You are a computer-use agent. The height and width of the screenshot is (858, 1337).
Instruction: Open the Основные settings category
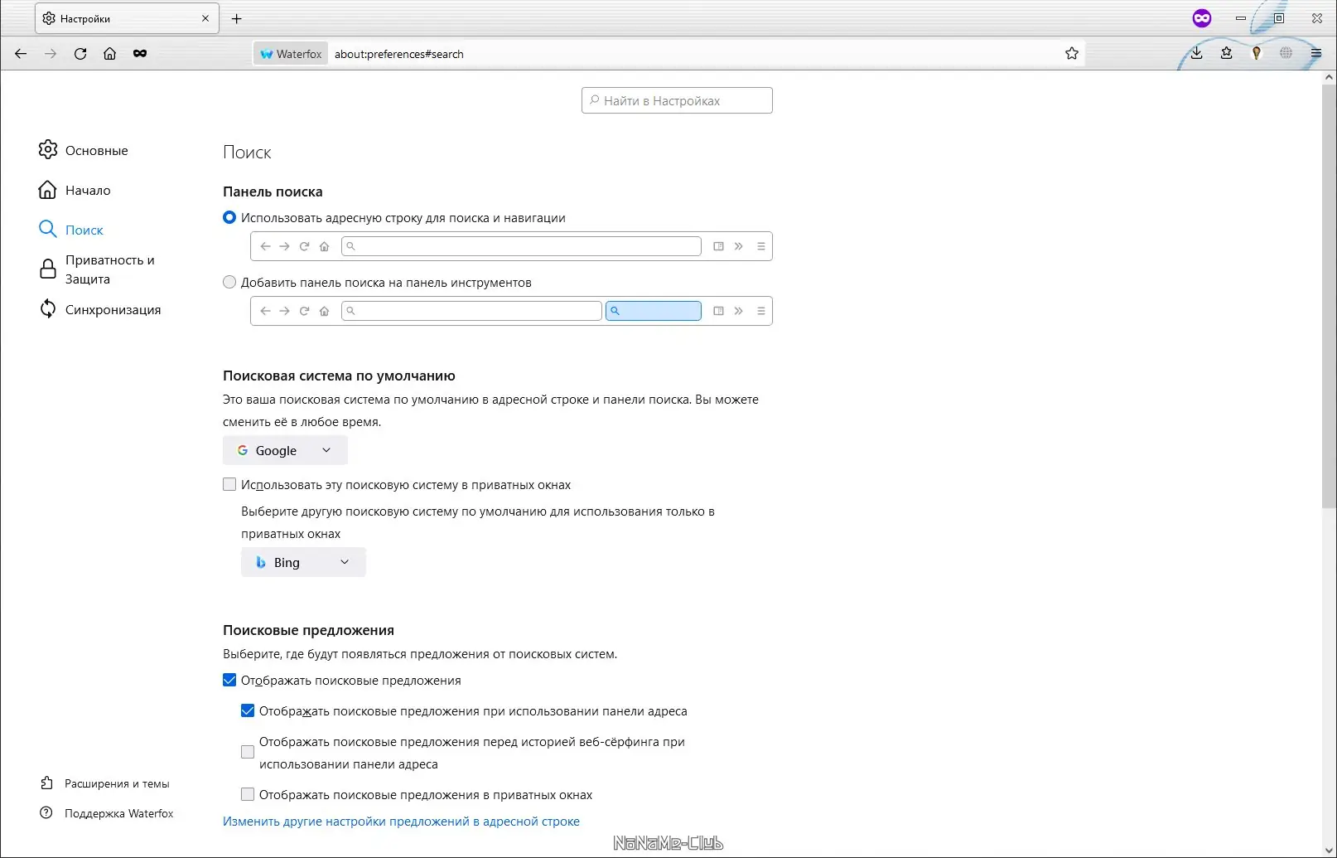(84, 150)
